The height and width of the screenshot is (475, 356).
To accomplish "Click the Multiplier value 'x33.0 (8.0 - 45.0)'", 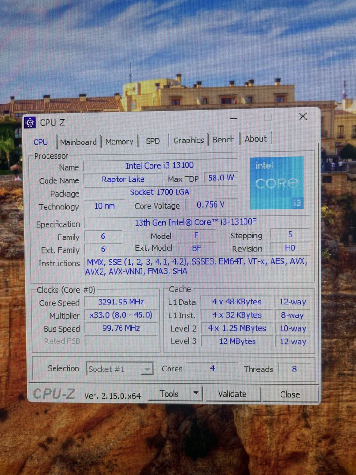I will 121,315.
